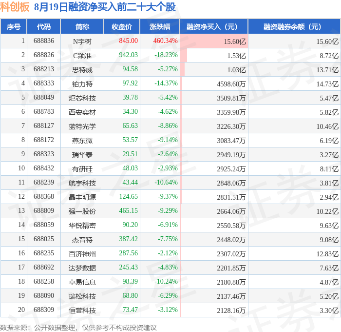341x332 pixels.
Task: Click closing price 942.03
Action: tap(128, 55)
